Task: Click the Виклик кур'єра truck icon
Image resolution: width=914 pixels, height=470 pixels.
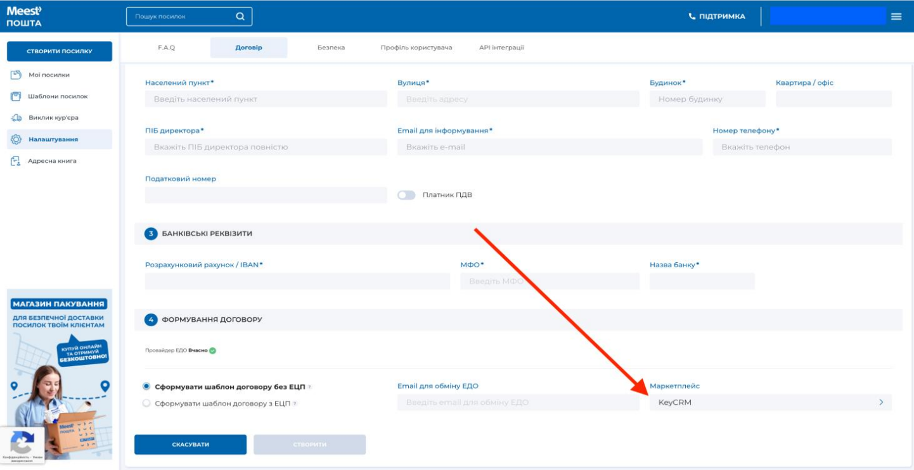Action: coord(16,118)
